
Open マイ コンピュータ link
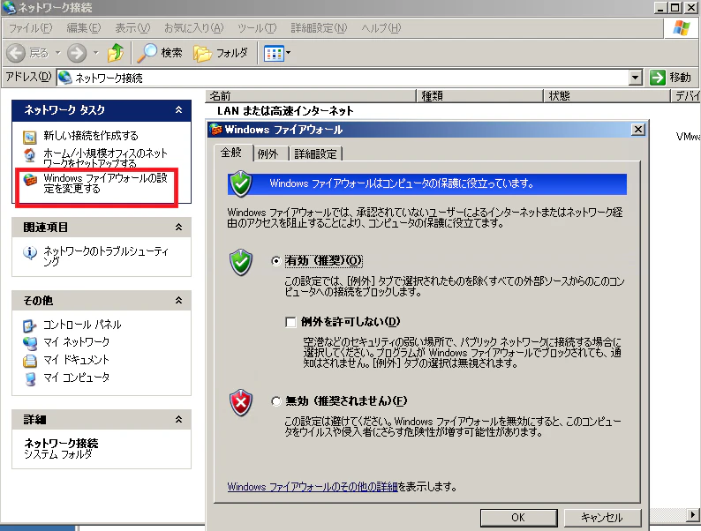[76, 378]
